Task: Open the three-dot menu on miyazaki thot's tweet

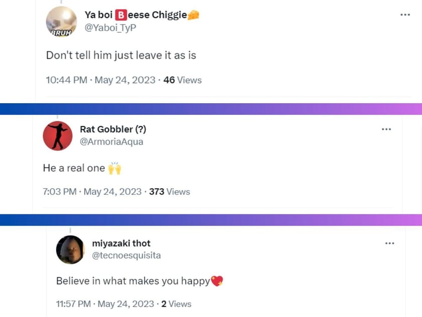Action: (x=389, y=243)
